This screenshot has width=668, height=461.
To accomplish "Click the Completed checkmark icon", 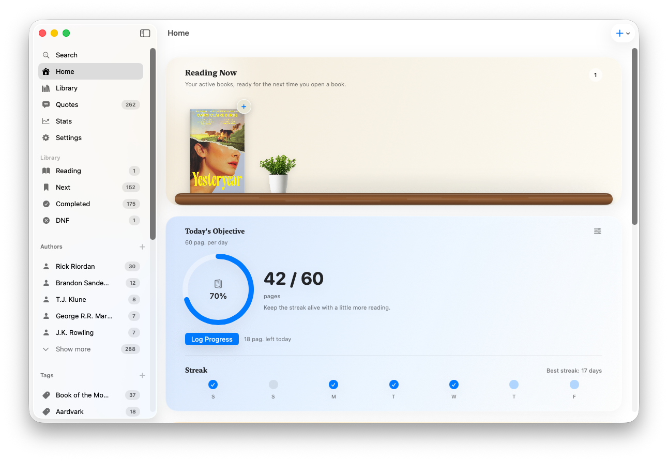I will pyautogui.click(x=46, y=204).
